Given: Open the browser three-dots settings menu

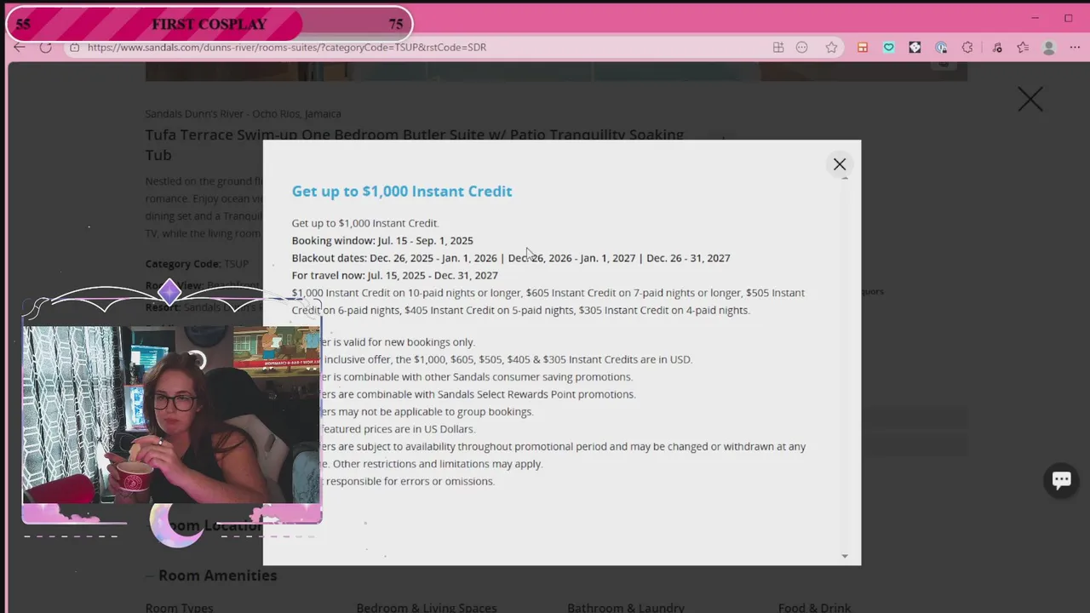Looking at the screenshot, I should click(x=1076, y=48).
